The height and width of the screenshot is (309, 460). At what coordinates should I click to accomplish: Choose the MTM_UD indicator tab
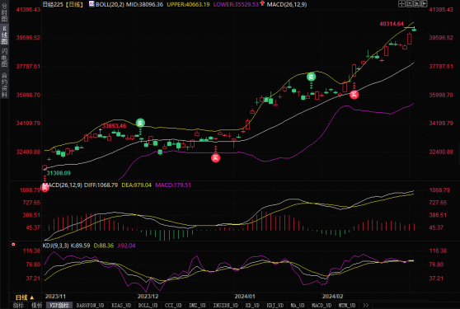347,306
